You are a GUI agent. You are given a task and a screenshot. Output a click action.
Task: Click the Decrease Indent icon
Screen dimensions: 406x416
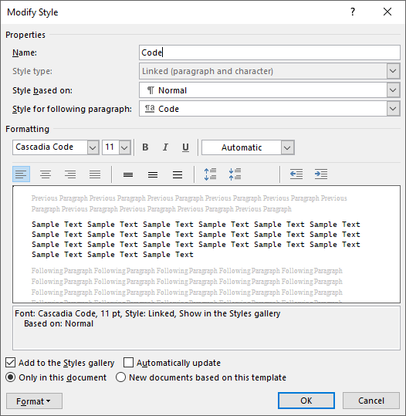tap(296, 174)
